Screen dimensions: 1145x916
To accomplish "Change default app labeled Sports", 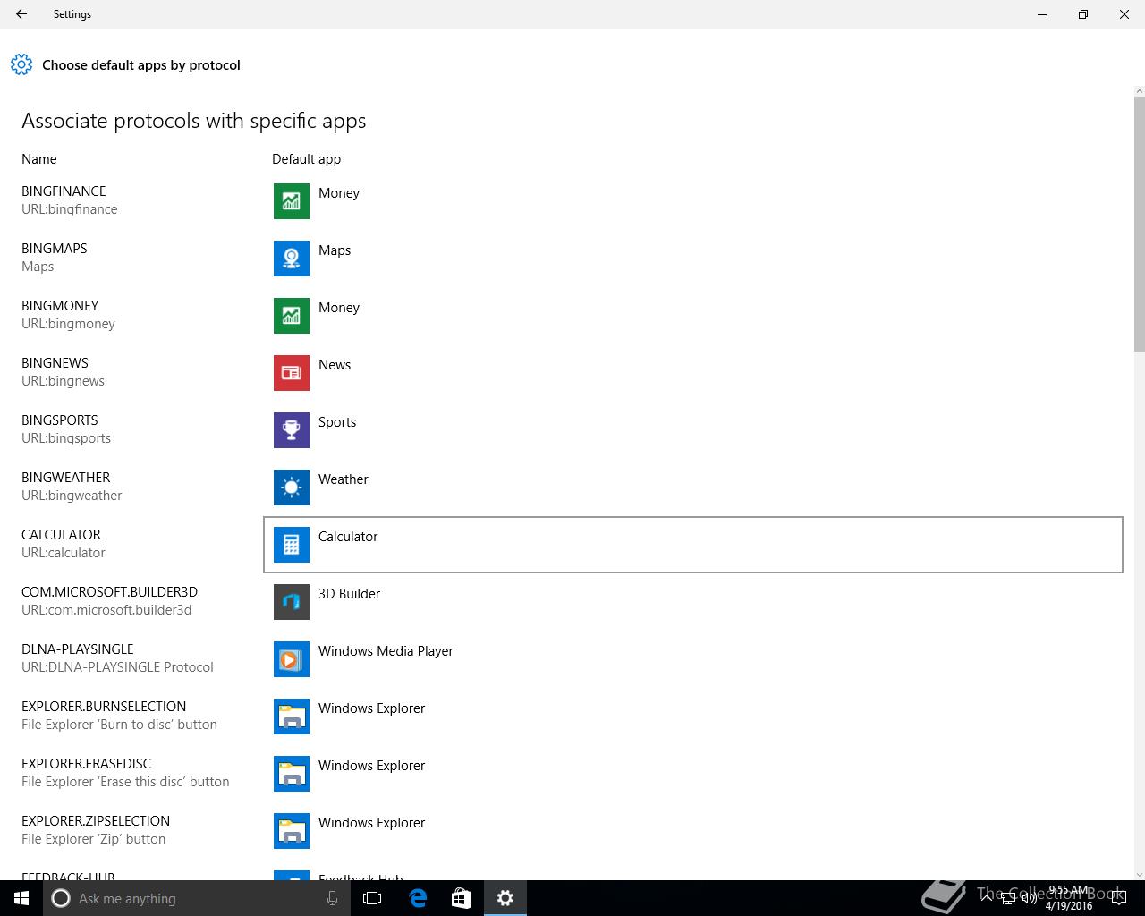I will [x=693, y=430].
